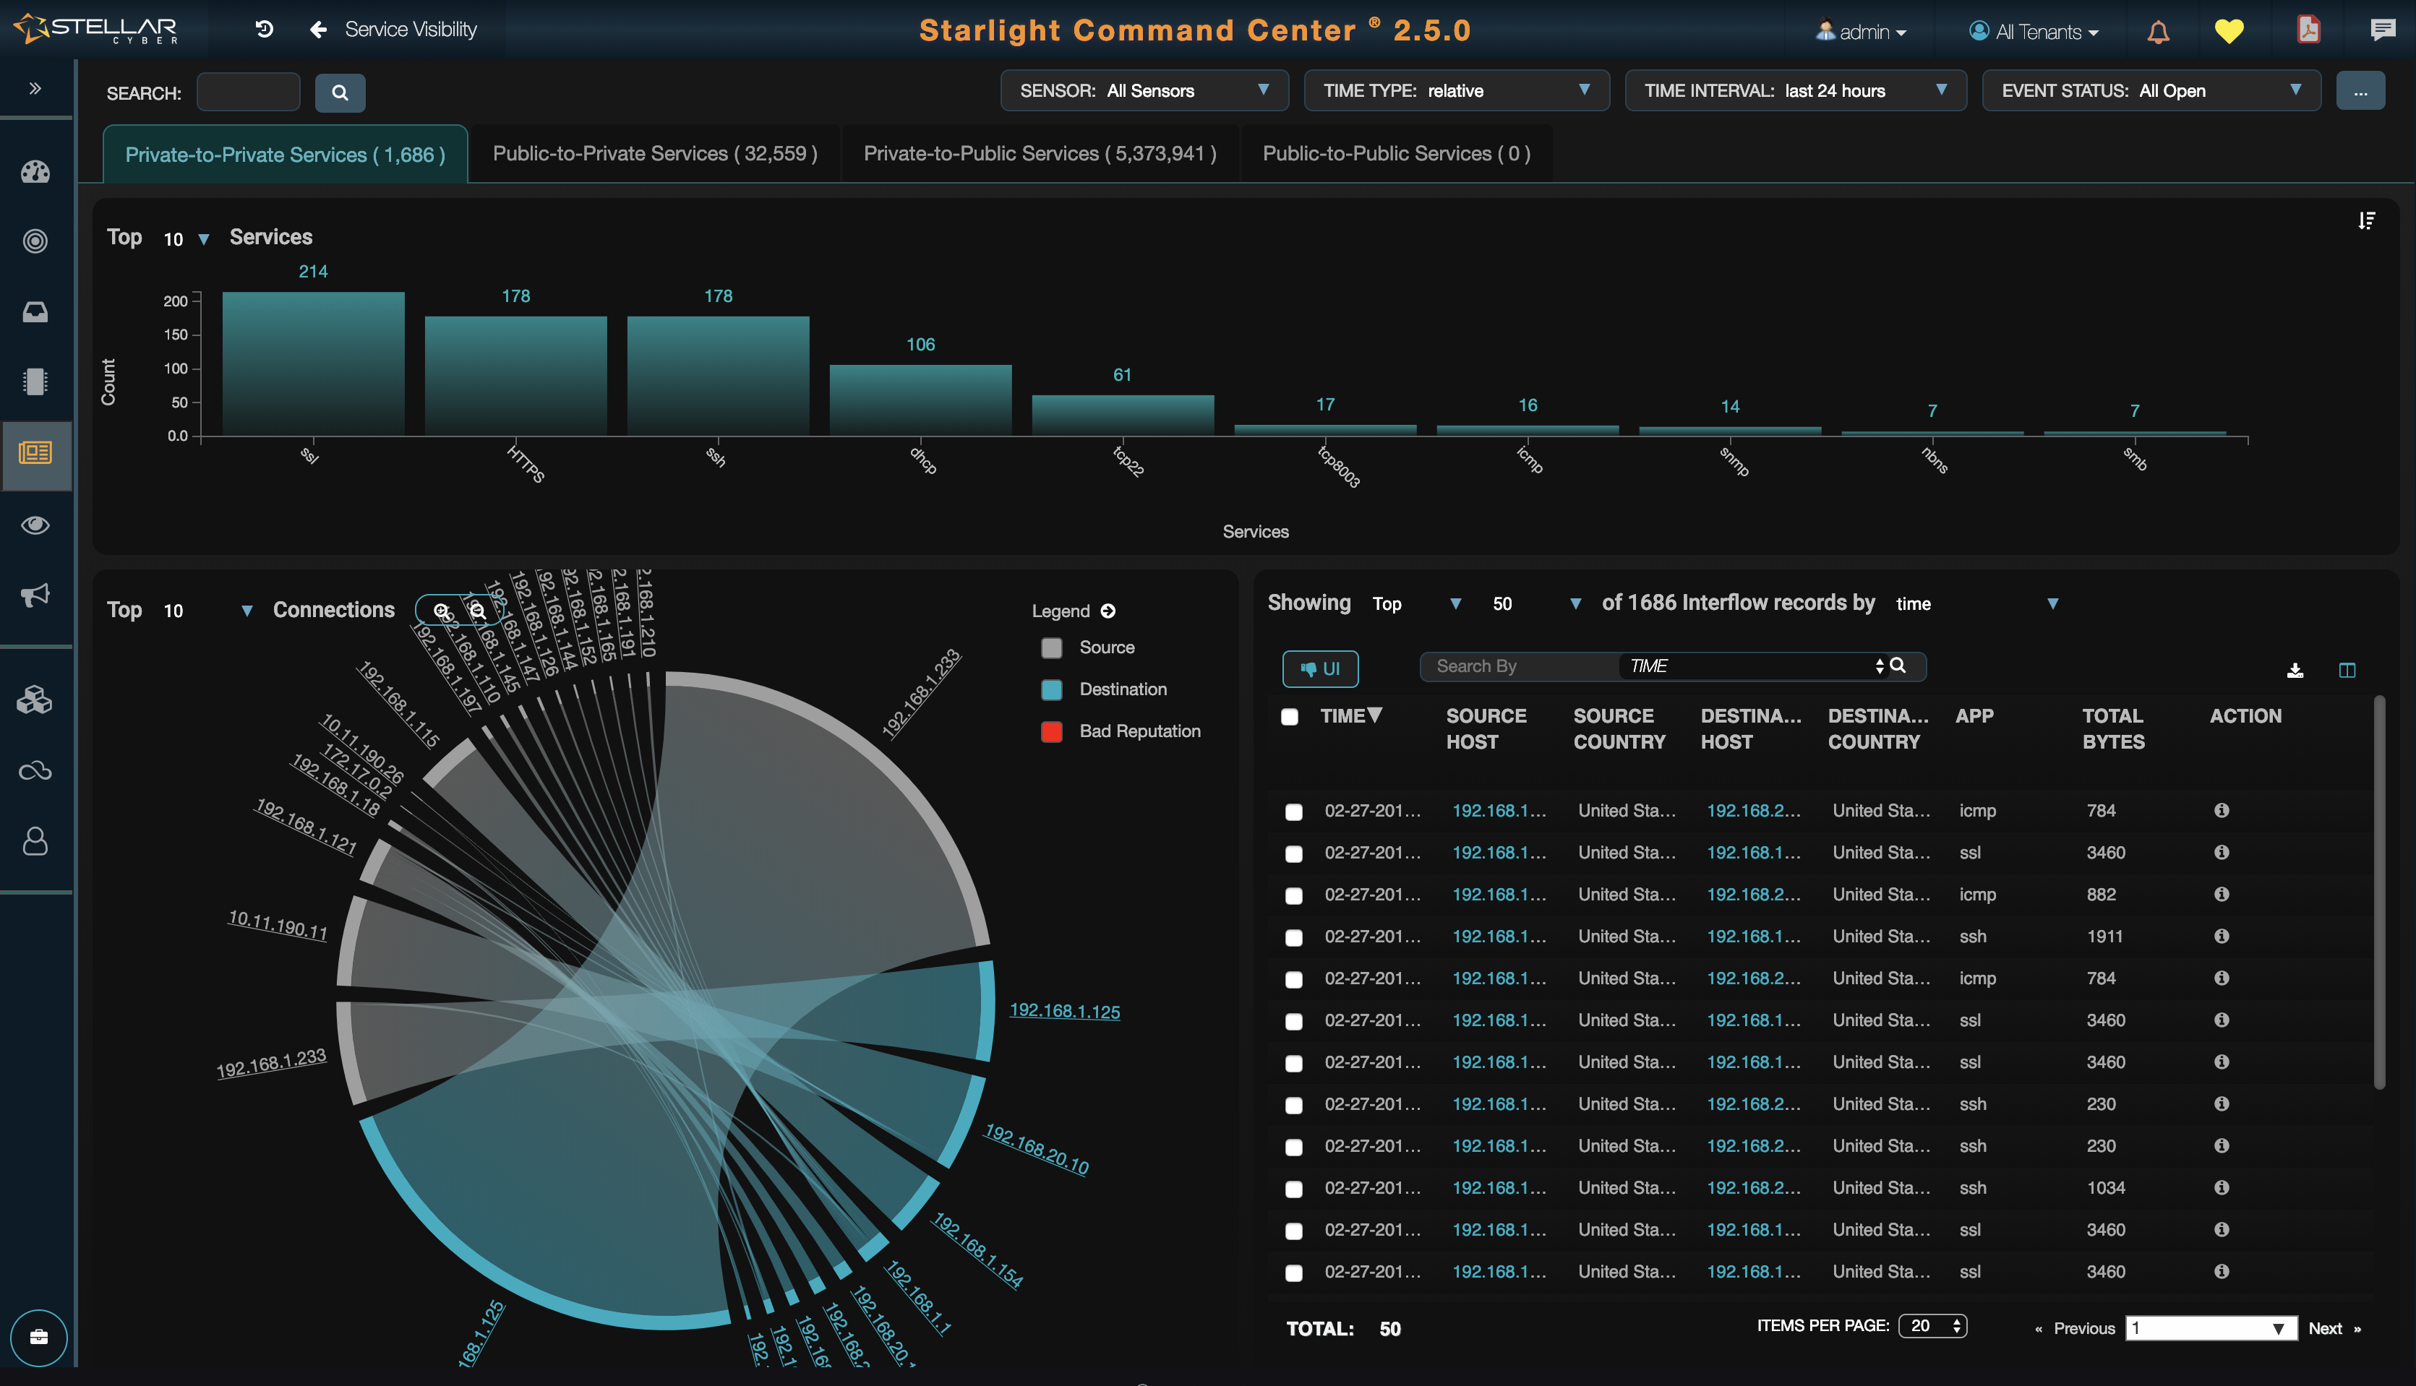Click the yellow heart health icon
Image resolution: width=2416 pixels, height=1386 pixels.
click(x=2229, y=31)
